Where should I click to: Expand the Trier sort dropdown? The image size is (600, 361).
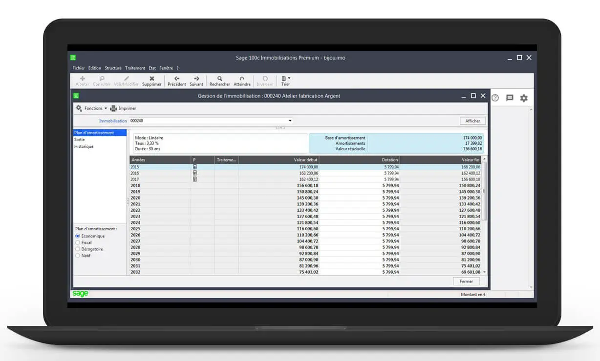(x=286, y=79)
